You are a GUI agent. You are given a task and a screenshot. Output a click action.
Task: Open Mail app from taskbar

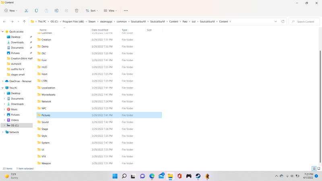click(161, 176)
